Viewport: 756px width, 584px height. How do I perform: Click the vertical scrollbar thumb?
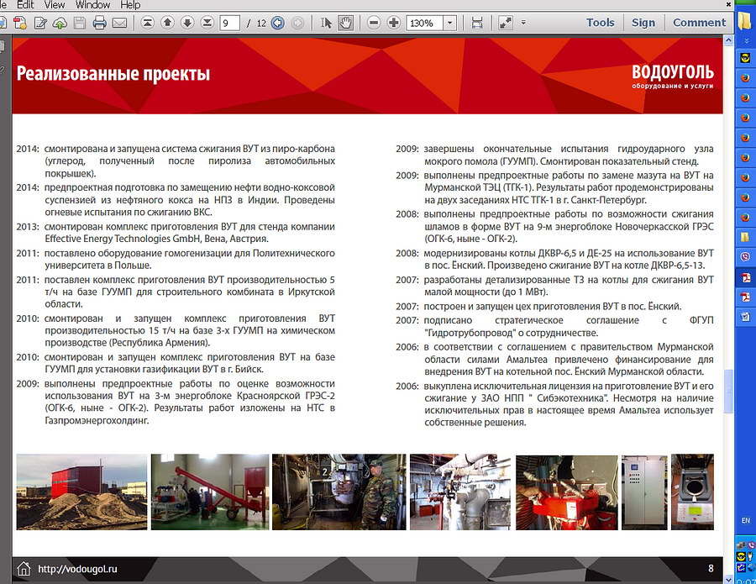728,391
